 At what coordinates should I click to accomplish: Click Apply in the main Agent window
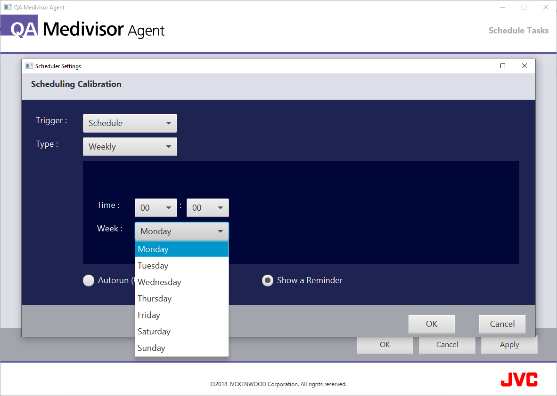tap(509, 345)
